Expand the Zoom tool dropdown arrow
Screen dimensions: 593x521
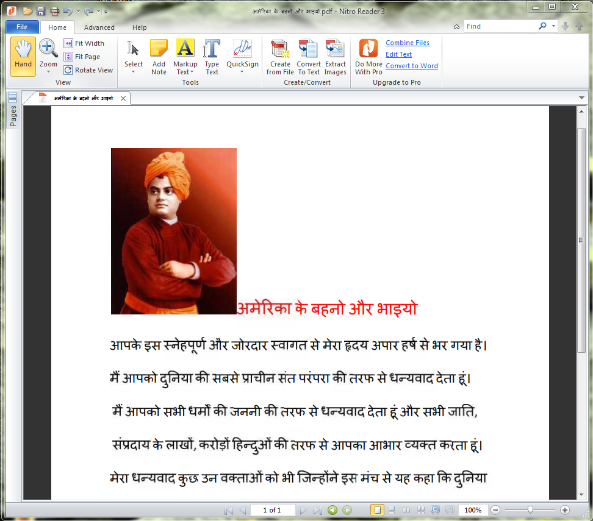tap(48, 71)
